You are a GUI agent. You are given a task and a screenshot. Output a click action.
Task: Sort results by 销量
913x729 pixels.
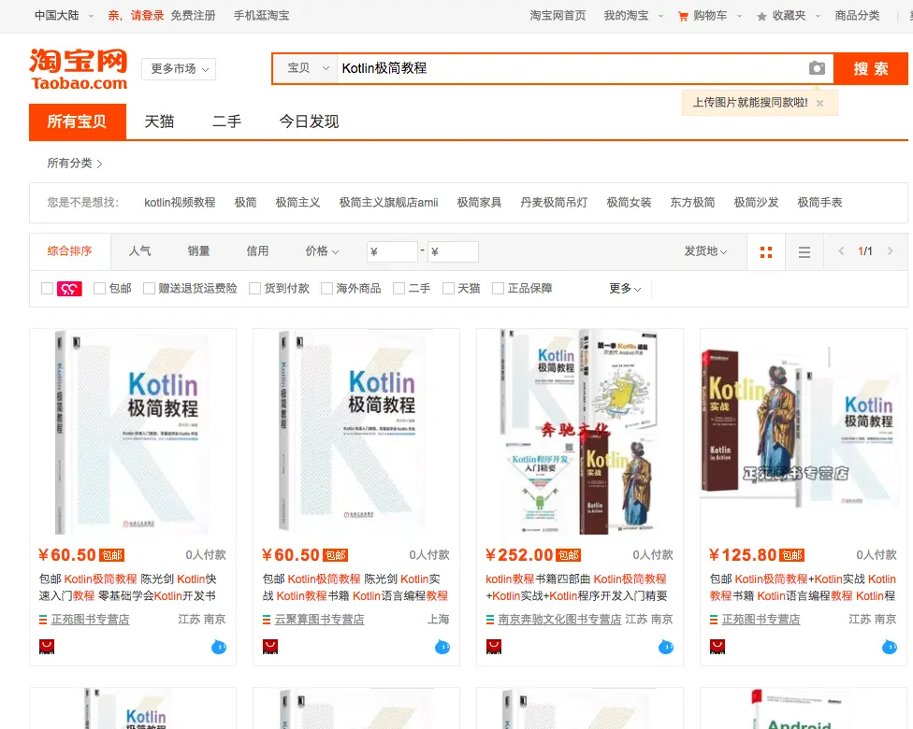coord(198,250)
